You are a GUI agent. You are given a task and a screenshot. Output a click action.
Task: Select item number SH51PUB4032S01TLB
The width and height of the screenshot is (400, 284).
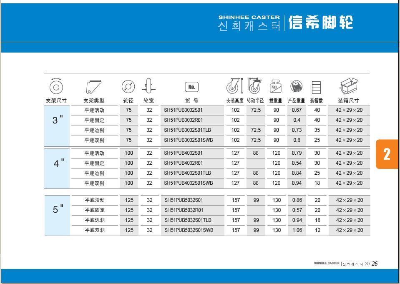click(187, 173)
